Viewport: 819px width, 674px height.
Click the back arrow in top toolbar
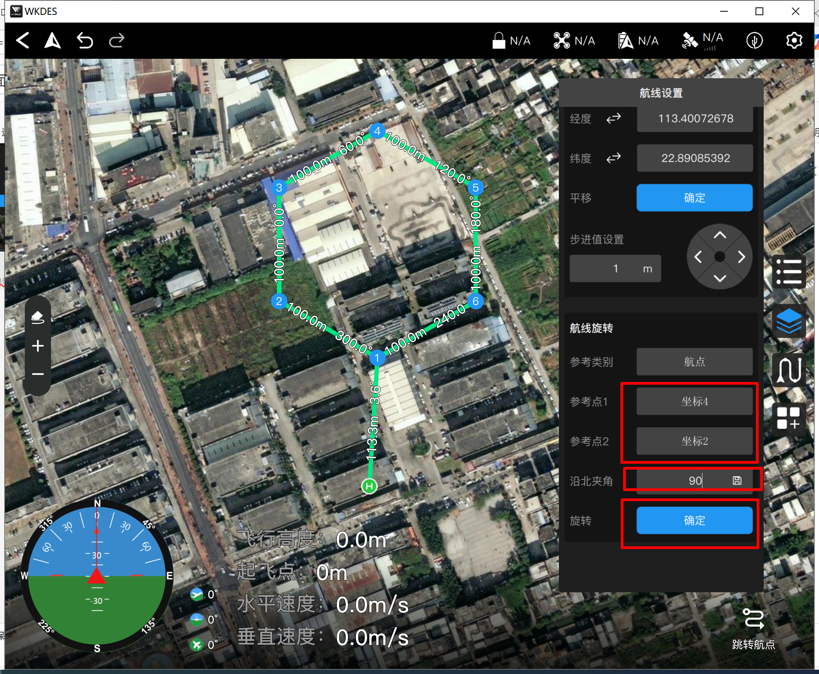click(x=23, y=40)
